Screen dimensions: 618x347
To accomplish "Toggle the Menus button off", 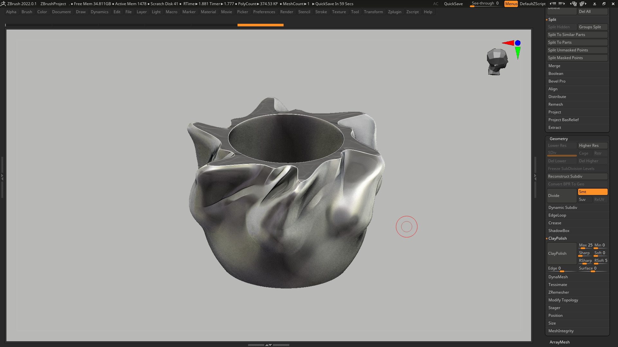I will (x=511, y=4).
